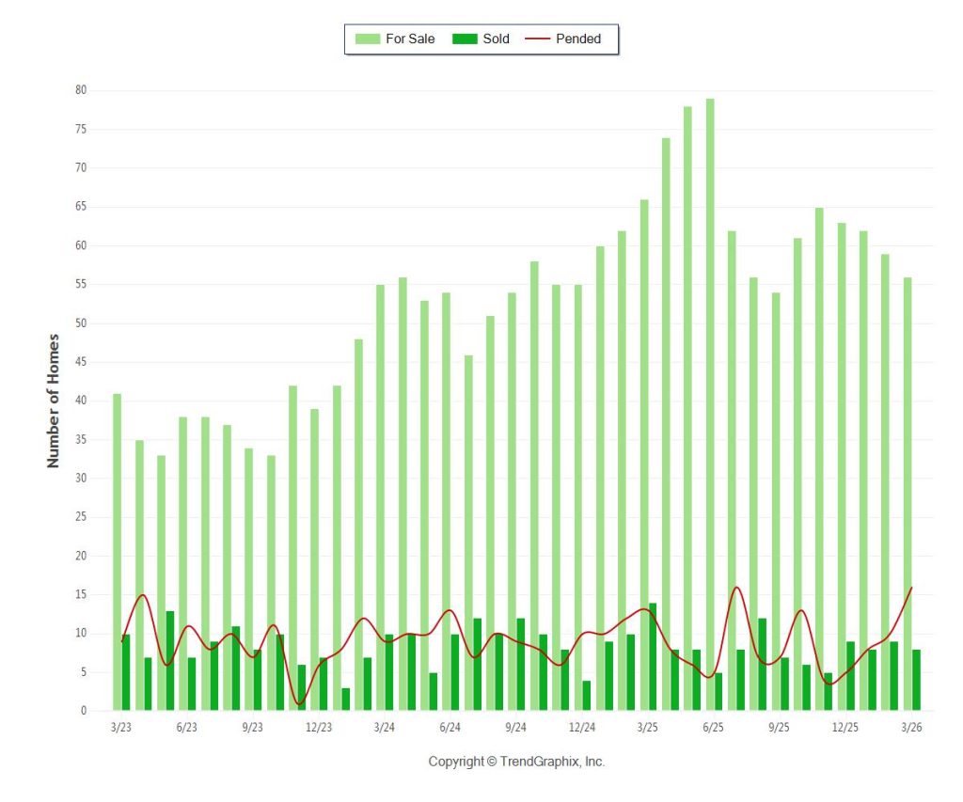Screen dimensions: 963x802
Task: Click the light green For Sale swatch
Action: 368,39
